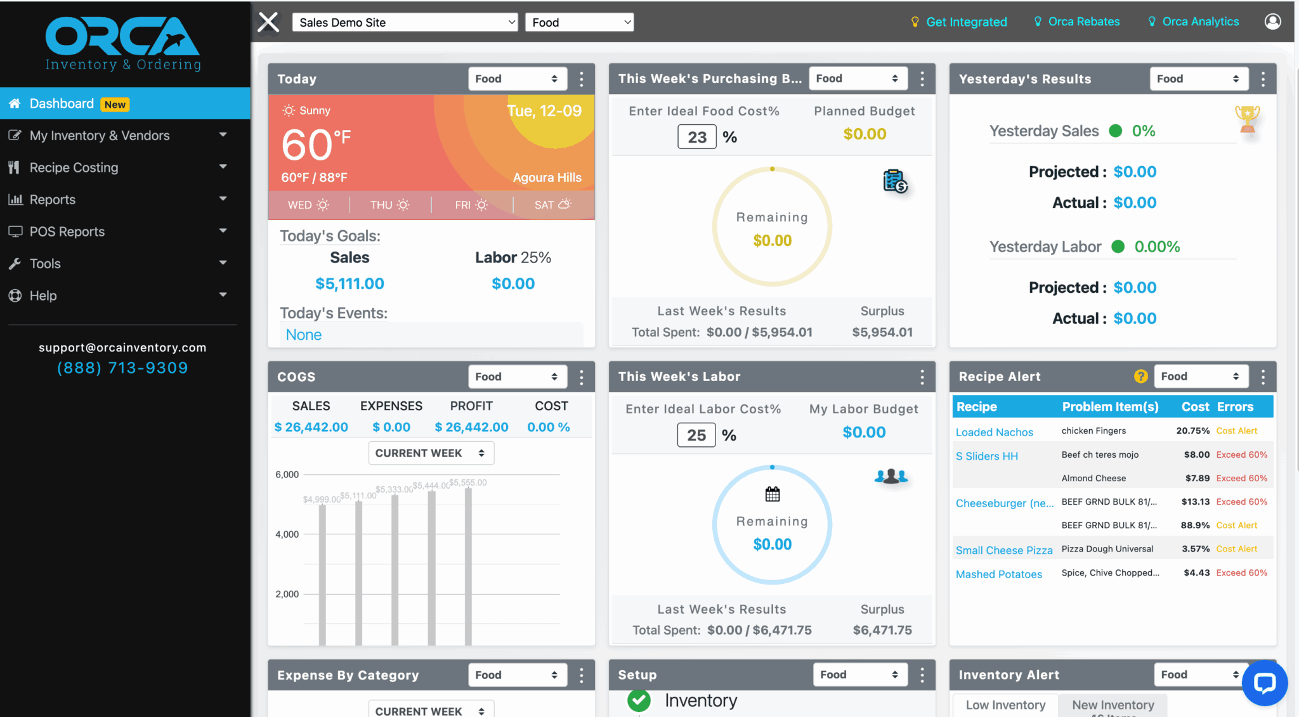Open the COGS Current Week period dropdown
Screen dimensions: 1299x717
tap(431, 453)
